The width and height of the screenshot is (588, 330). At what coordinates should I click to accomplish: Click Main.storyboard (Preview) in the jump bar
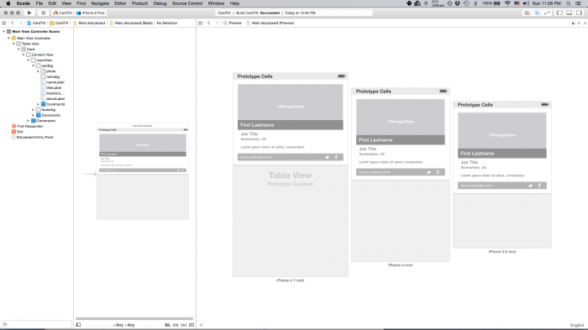[x=270, y=23]
